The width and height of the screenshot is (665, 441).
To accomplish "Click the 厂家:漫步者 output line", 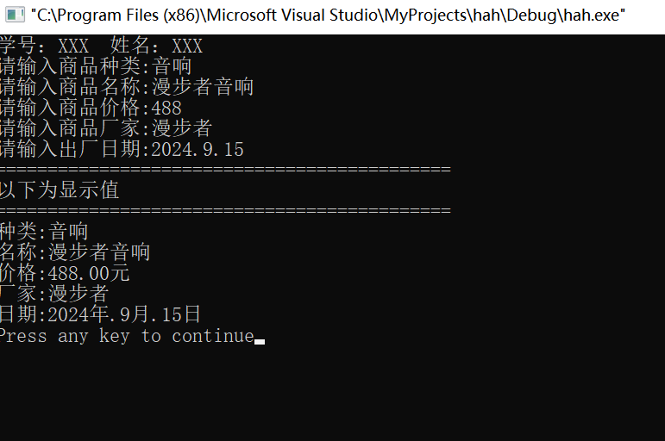I will pos(54,294).
